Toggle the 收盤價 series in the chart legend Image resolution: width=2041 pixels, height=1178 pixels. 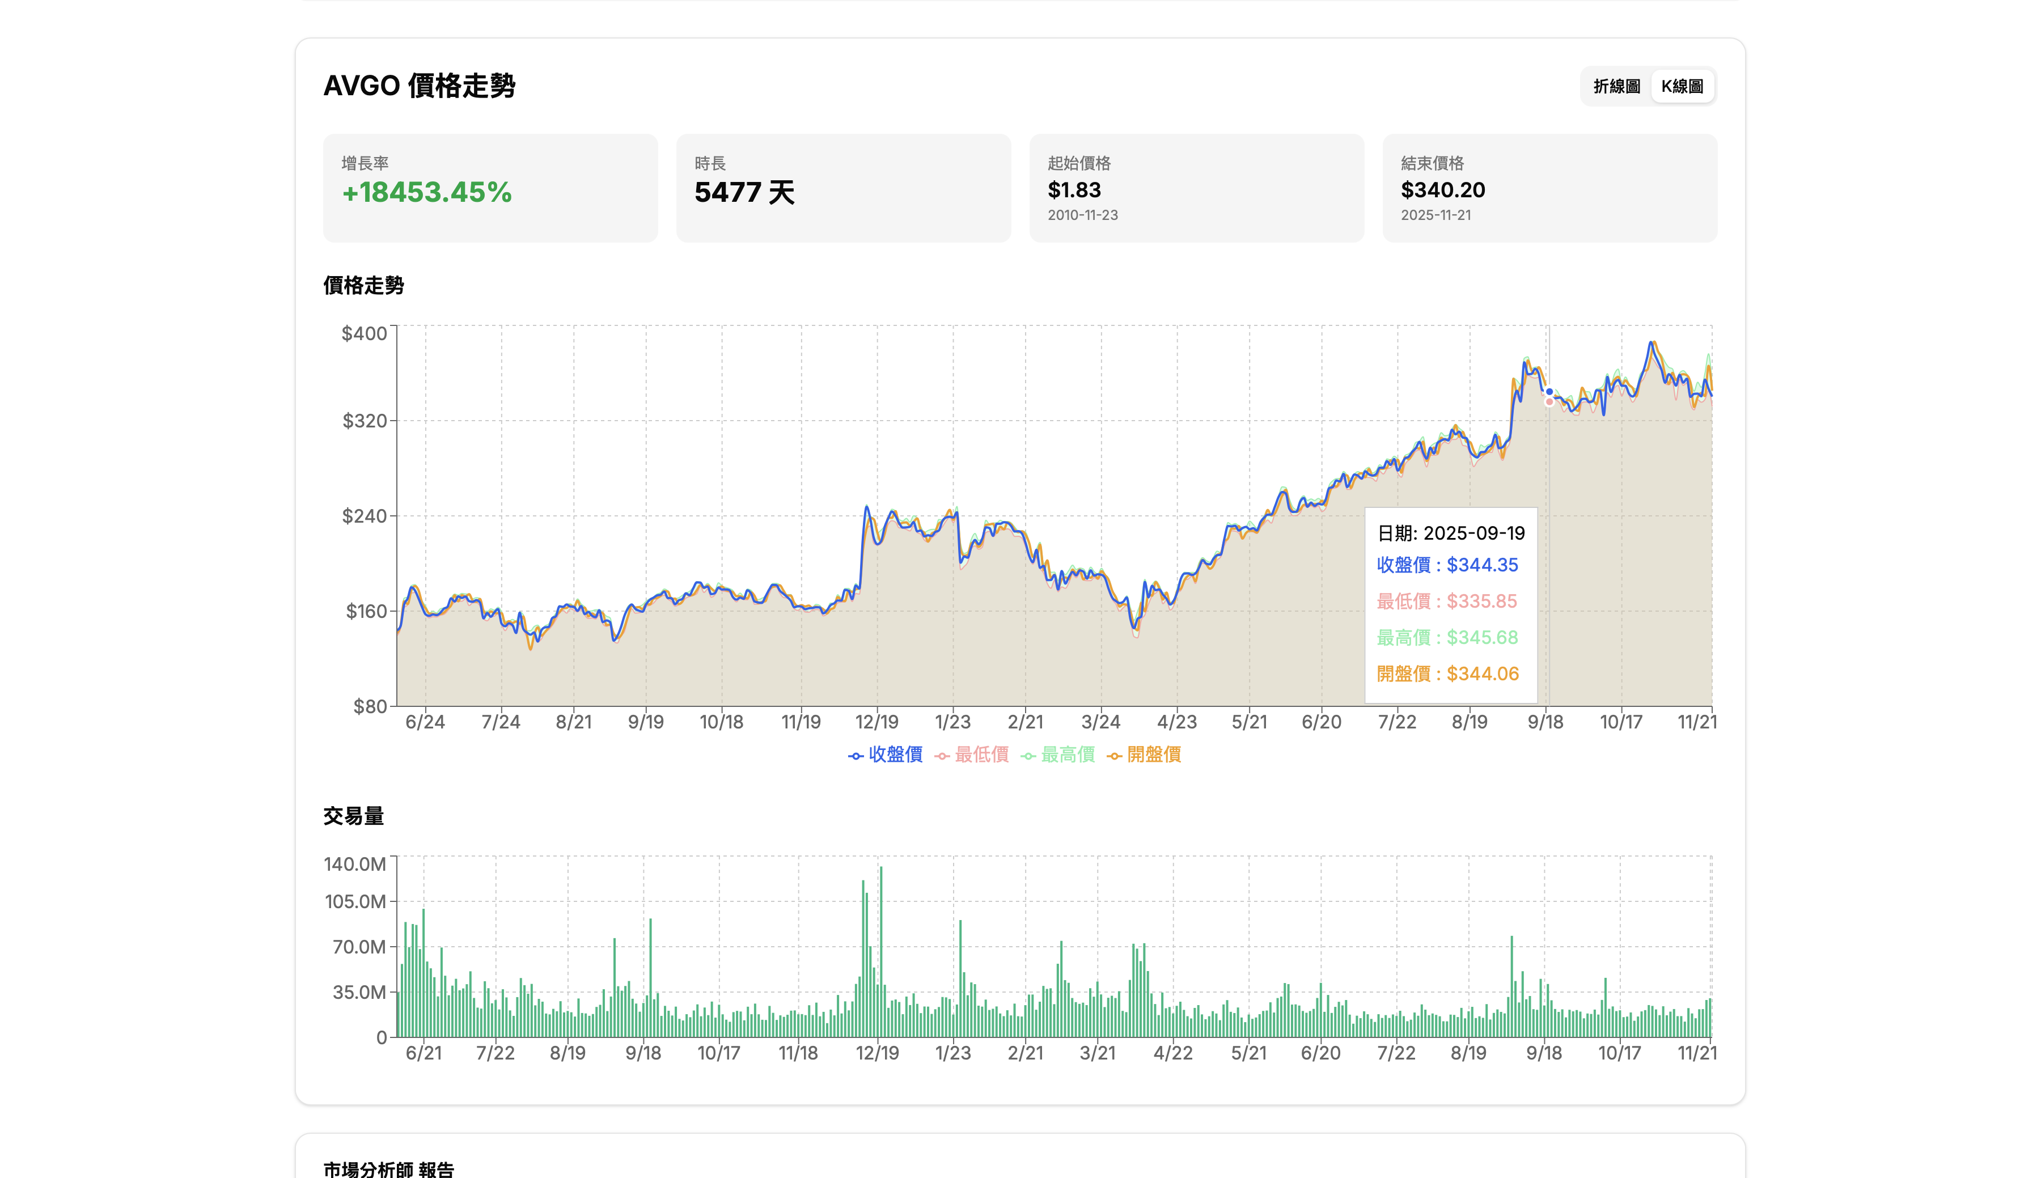tap(885, 755)
